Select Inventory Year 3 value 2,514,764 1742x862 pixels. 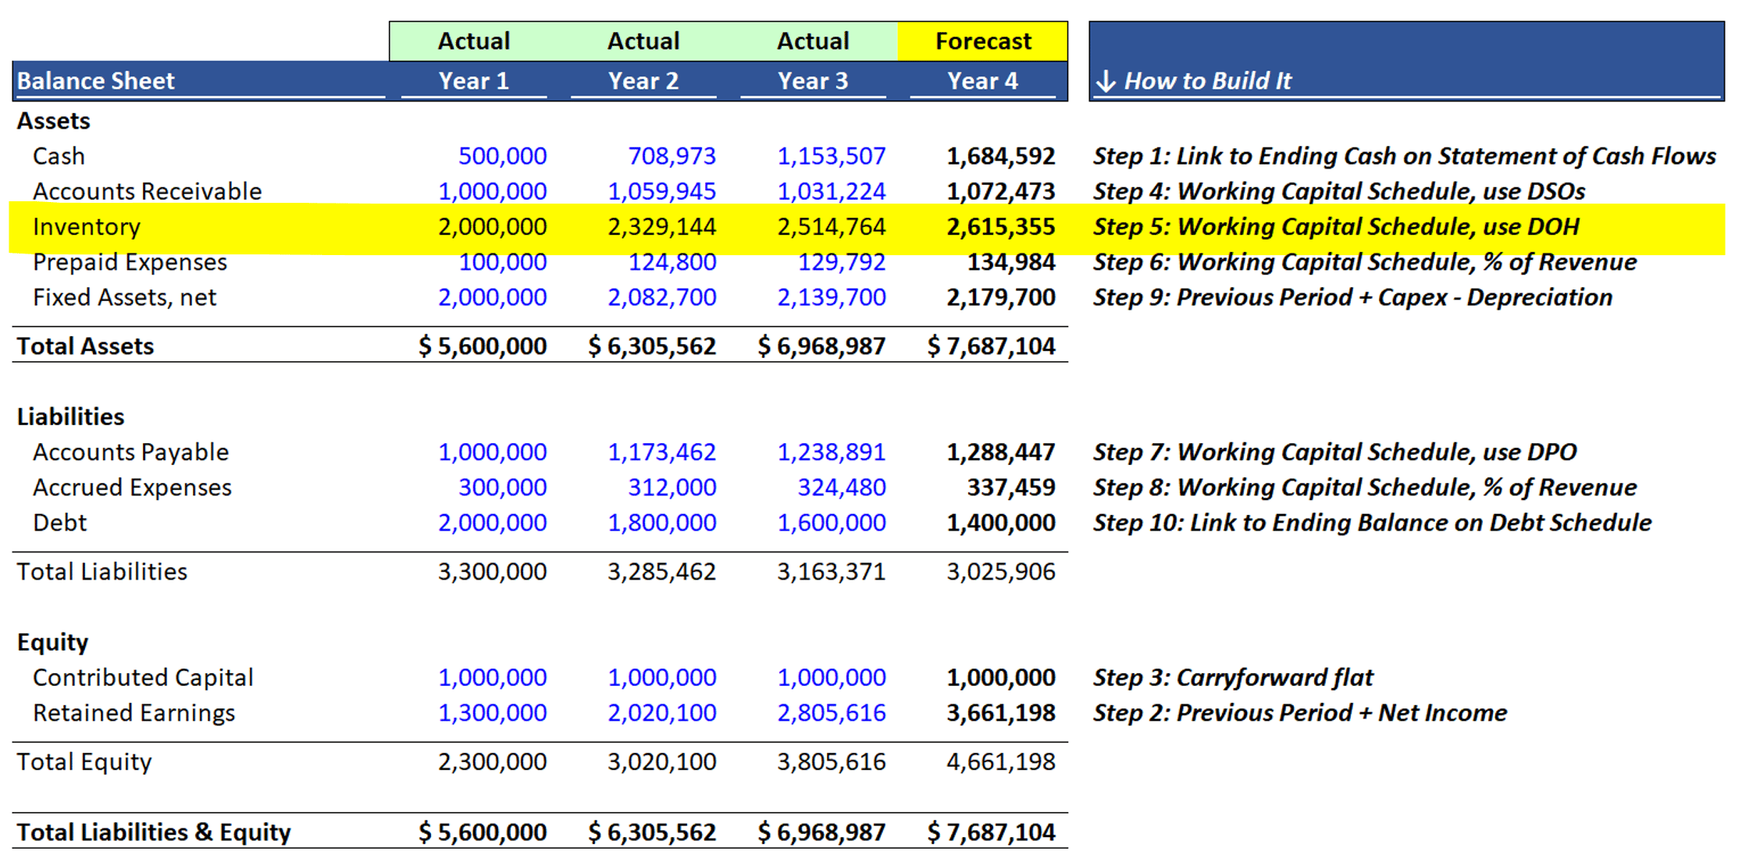point(831,227)
